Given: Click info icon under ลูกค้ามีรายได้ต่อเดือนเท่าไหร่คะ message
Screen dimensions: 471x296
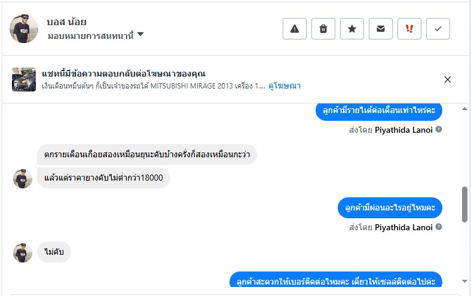Looking at the screenshot, I should click(439, 129).
